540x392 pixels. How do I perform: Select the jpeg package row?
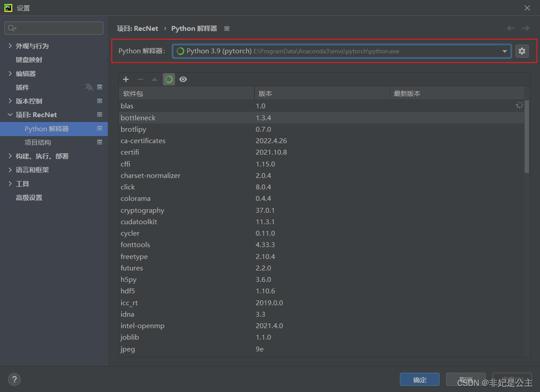321,349
